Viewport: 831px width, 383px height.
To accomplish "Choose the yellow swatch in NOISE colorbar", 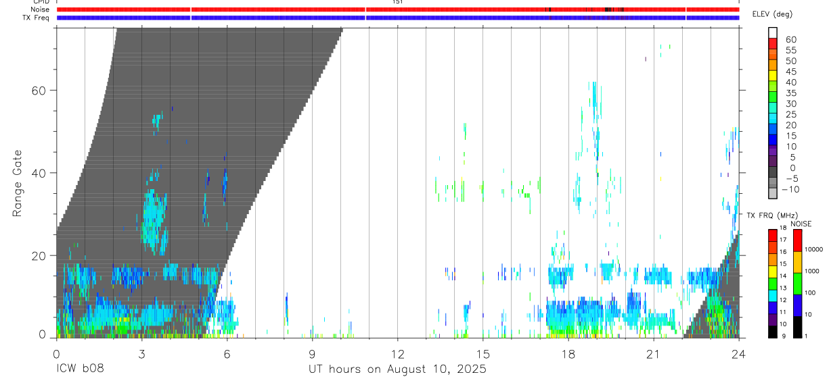I will pyautogui.click(x=799, y=261).
